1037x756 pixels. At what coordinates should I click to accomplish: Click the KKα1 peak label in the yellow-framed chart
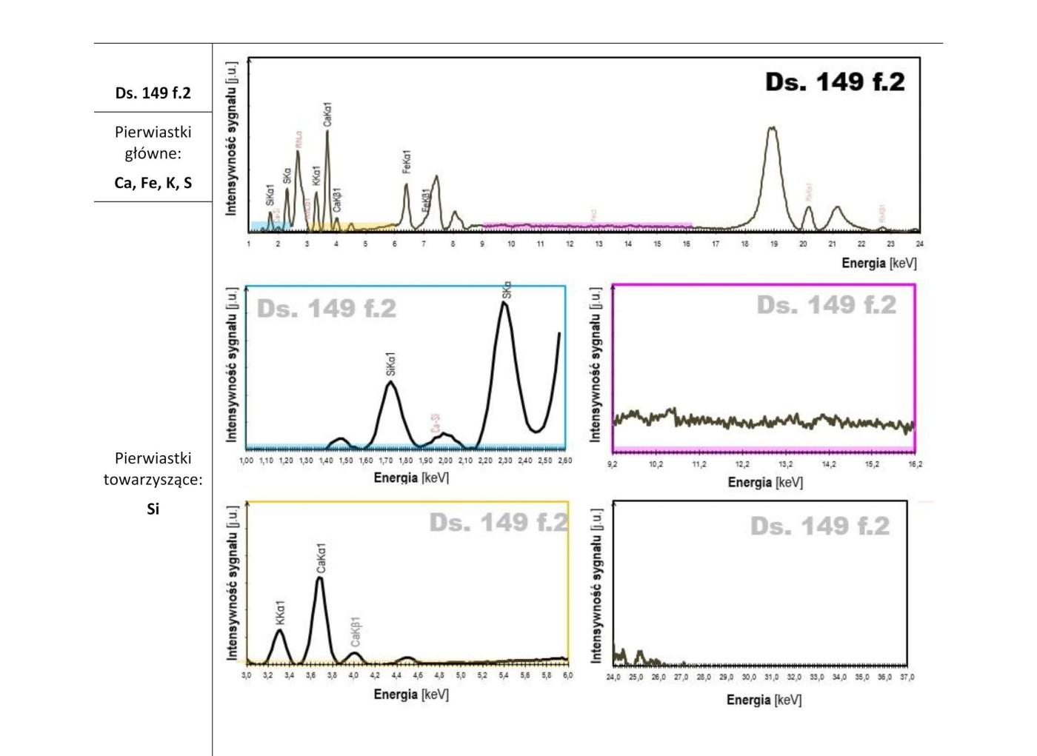[280, 612]
